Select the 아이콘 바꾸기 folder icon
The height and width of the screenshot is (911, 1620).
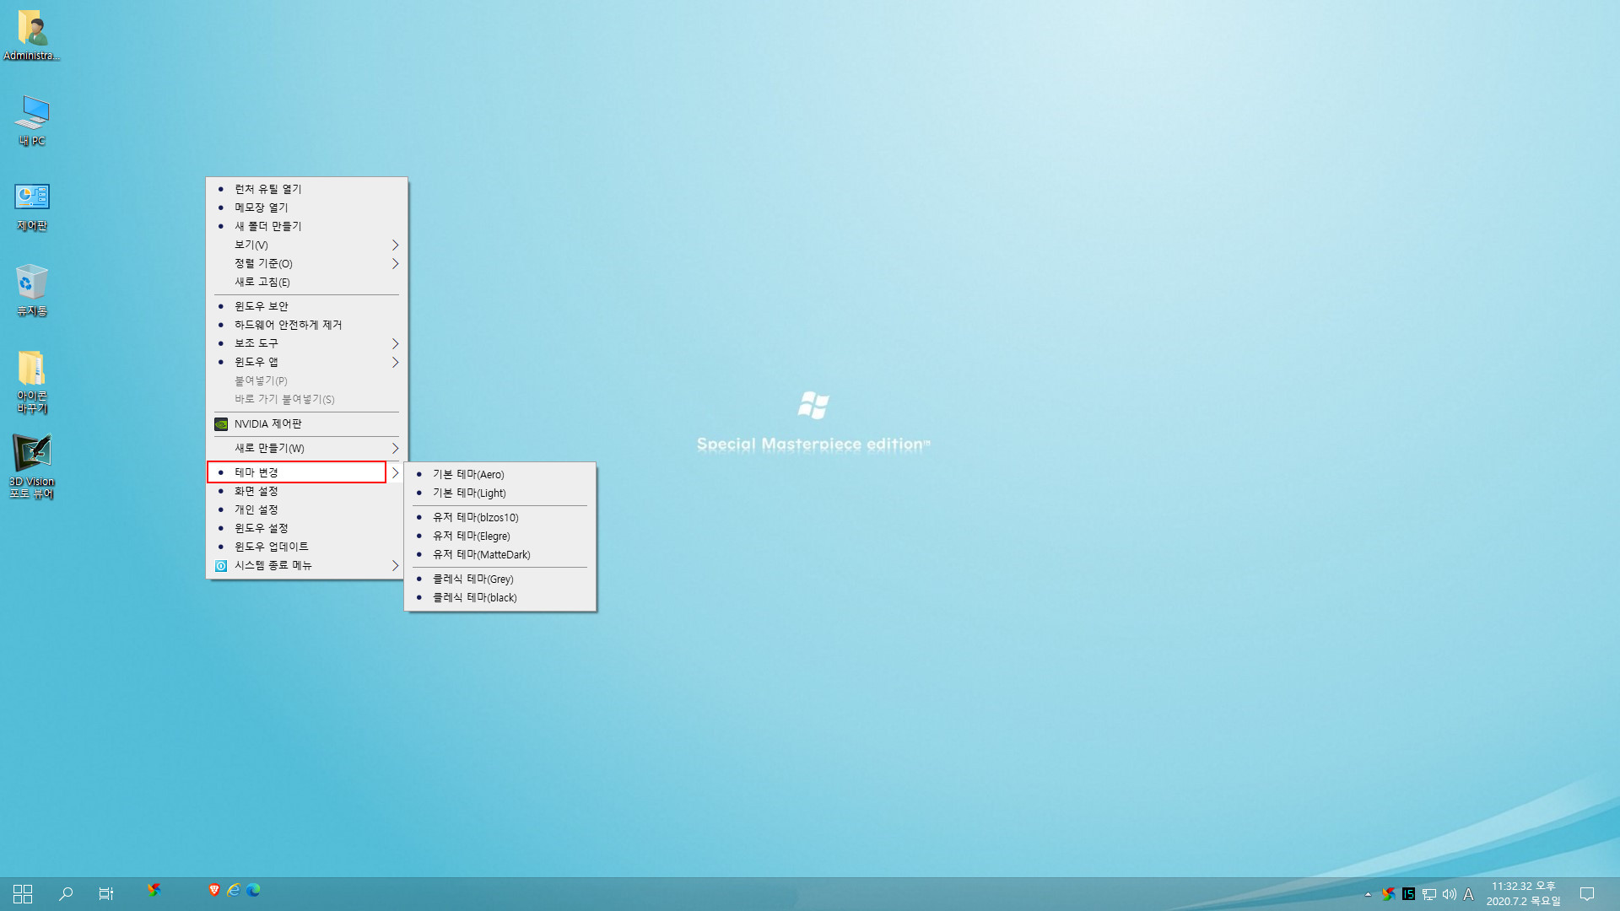[x=32, y=382]
